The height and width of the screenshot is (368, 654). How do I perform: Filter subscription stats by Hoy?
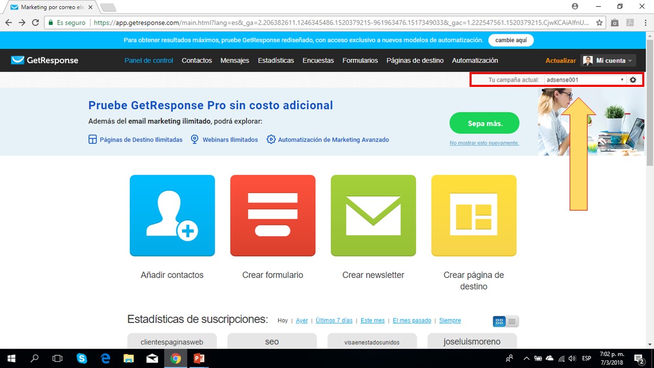pos(283,320)
